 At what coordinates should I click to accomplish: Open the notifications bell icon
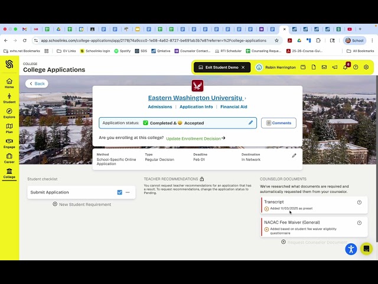pos(345,67)
